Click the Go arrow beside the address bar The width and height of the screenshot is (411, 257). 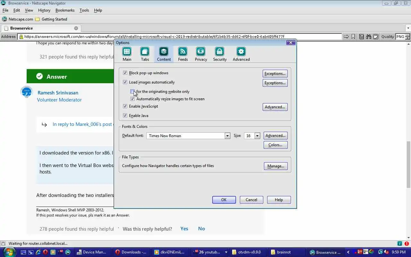coord(346,37)
